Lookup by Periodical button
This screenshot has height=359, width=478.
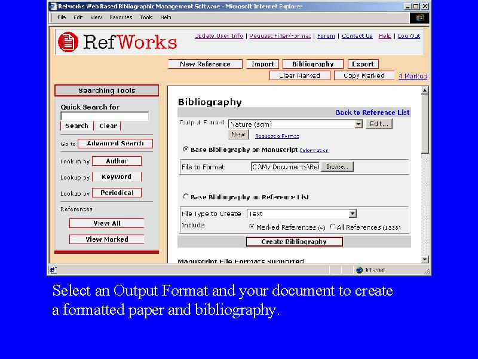click(117, 193)
